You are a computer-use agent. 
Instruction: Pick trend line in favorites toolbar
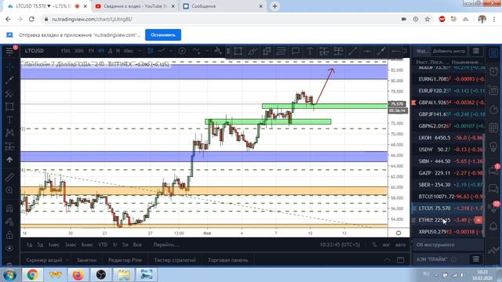click(x=352, y=51)
